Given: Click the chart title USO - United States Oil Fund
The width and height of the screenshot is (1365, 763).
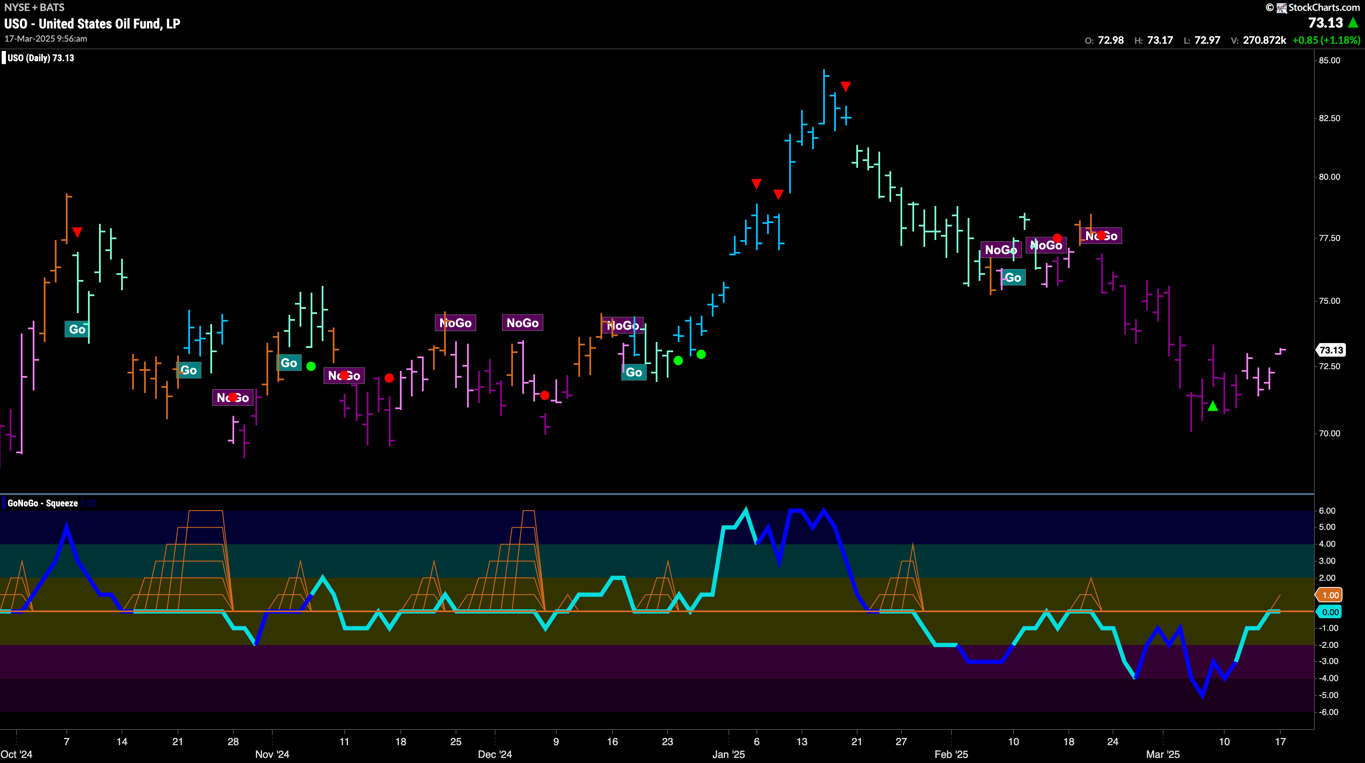Looking at the screenshot, I should (x=92, y=23).
